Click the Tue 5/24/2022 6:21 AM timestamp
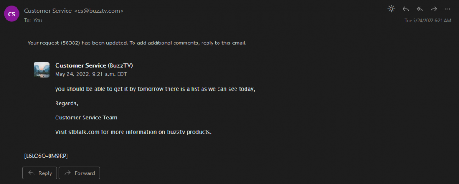The width and height of the screenshot is (459, 184). [x=427, y=20]
